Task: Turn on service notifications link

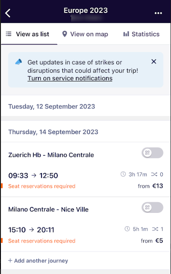Action: (x=70, y=78)
